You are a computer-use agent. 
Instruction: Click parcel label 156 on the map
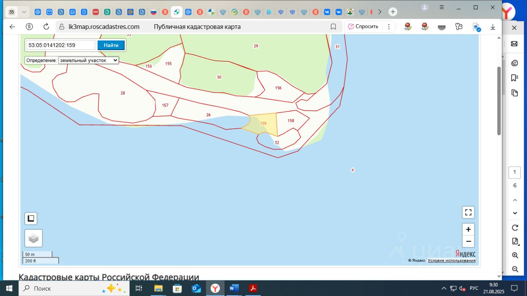(278, 88)
